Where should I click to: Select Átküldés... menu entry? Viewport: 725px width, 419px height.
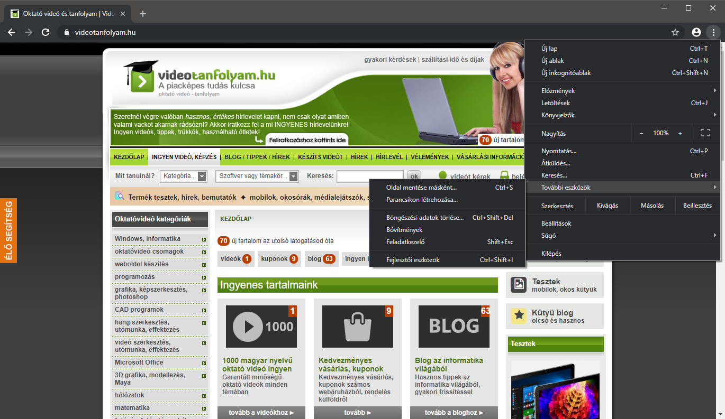622,163
